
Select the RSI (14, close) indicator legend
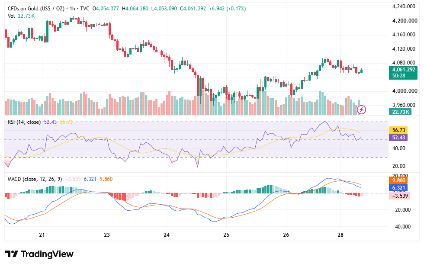[24, 122]
